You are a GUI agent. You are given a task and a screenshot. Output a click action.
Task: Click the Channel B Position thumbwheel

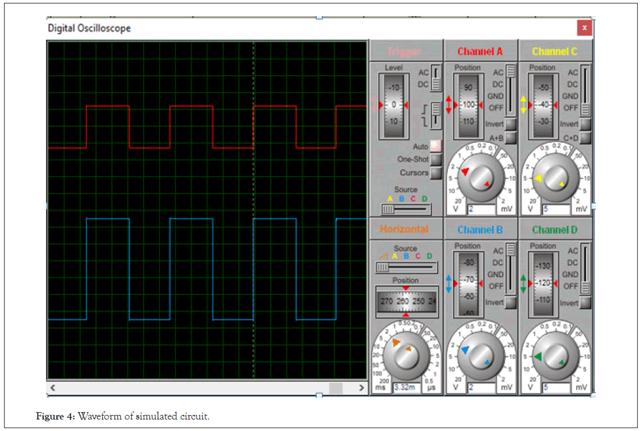[469, 284]
